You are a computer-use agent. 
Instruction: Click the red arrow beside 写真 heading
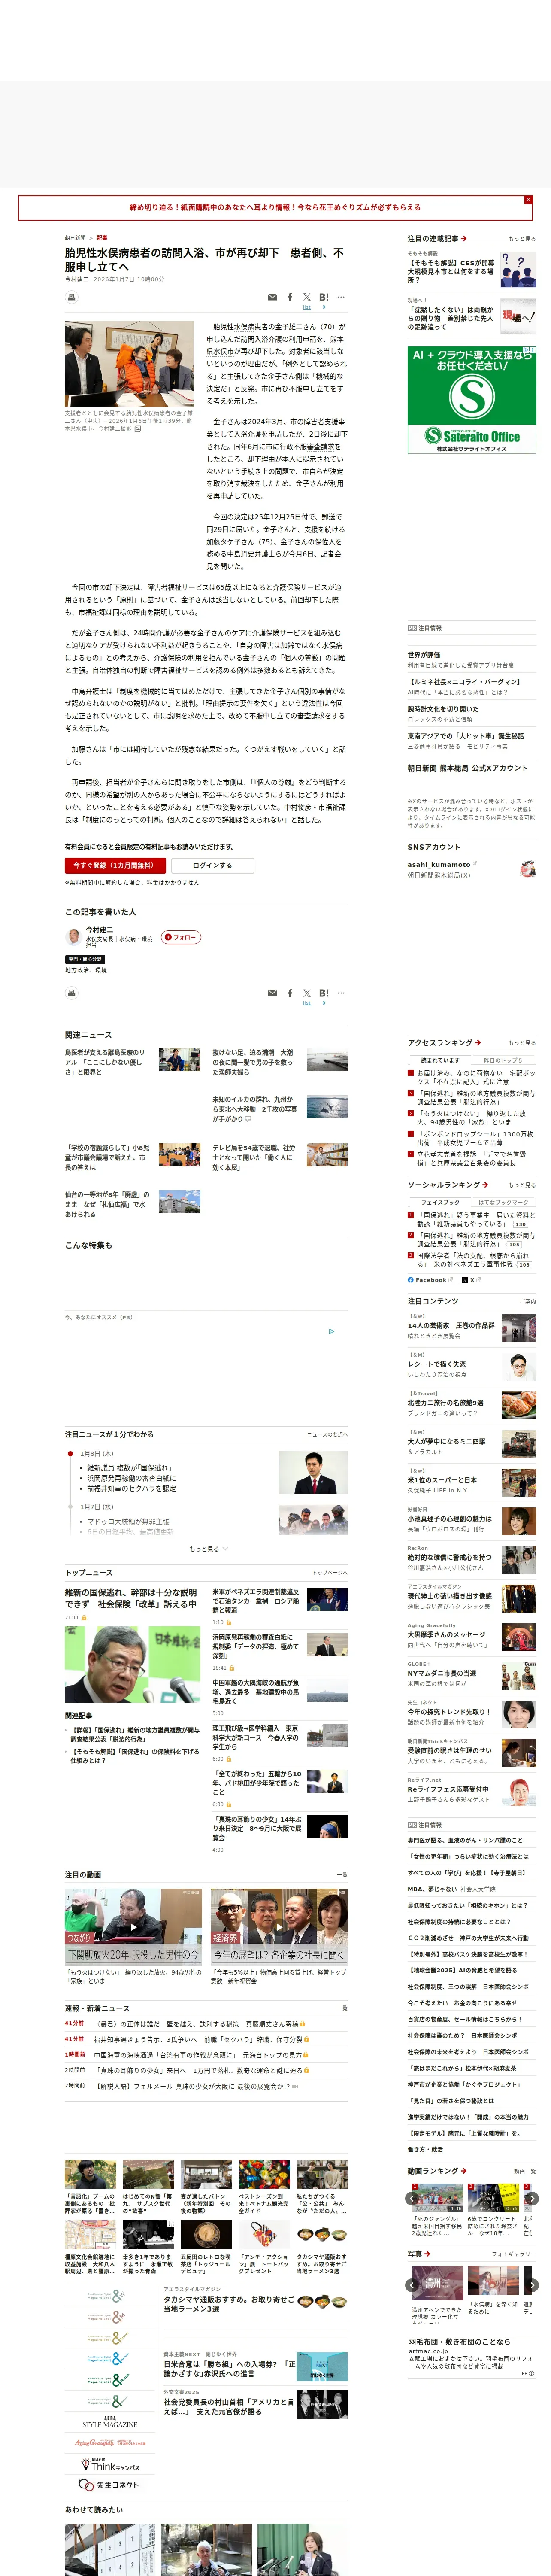point(427,2254)
